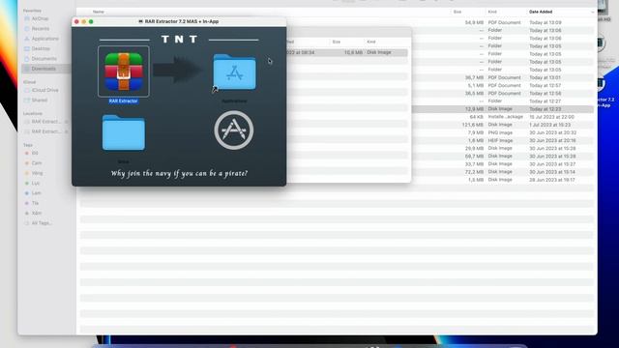Screen dimensions: 619x348
Task: Open the App Store circular icon
Action: (x=234, y=130)
